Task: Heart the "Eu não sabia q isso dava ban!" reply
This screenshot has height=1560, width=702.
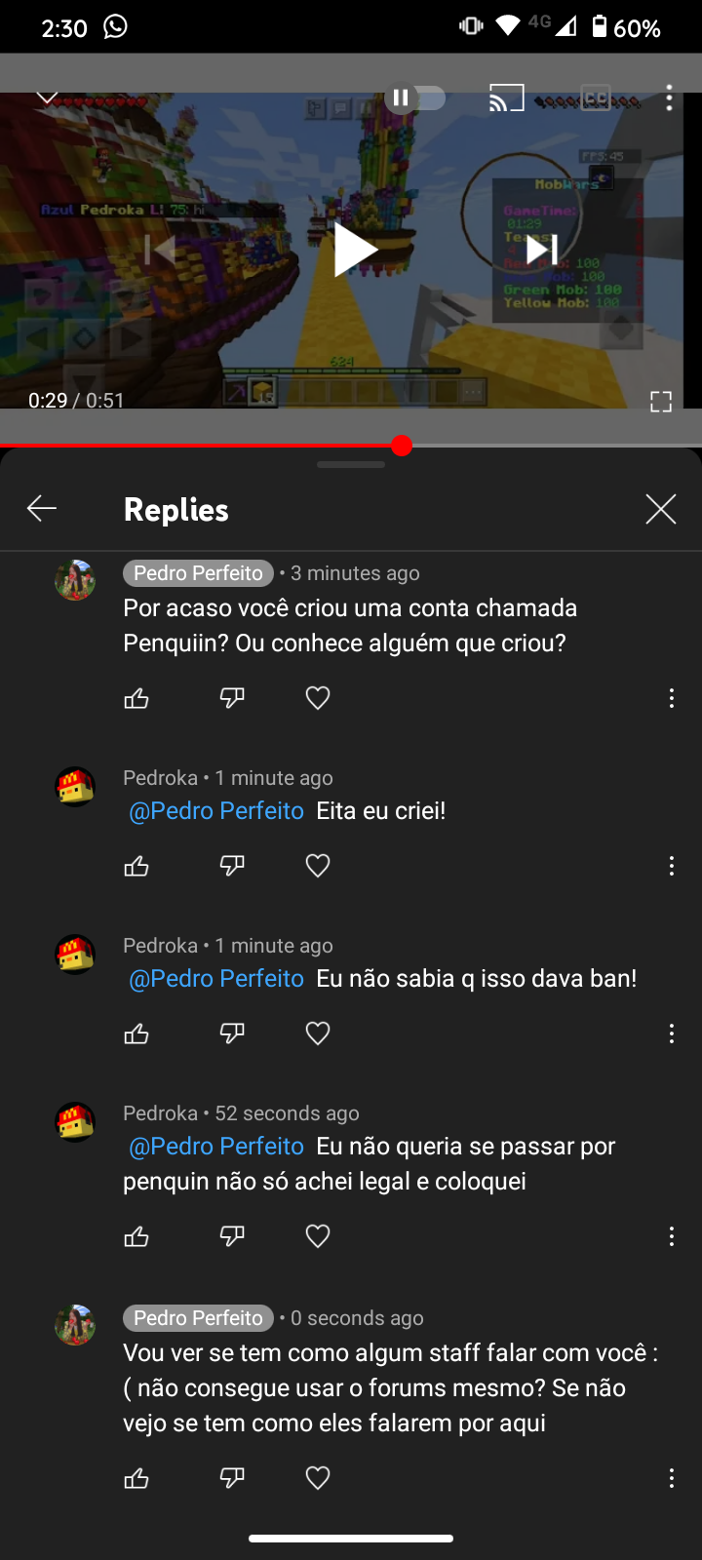Action: coord(318,1033)
